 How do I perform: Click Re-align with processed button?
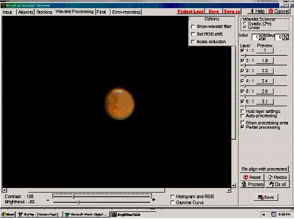point(264,169)
